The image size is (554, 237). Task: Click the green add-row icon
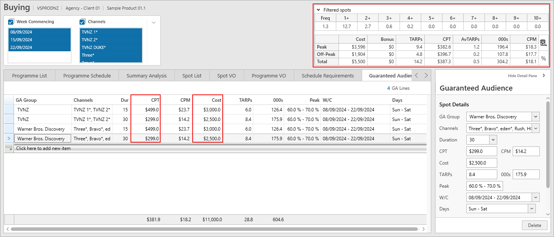tap(9, 148)
